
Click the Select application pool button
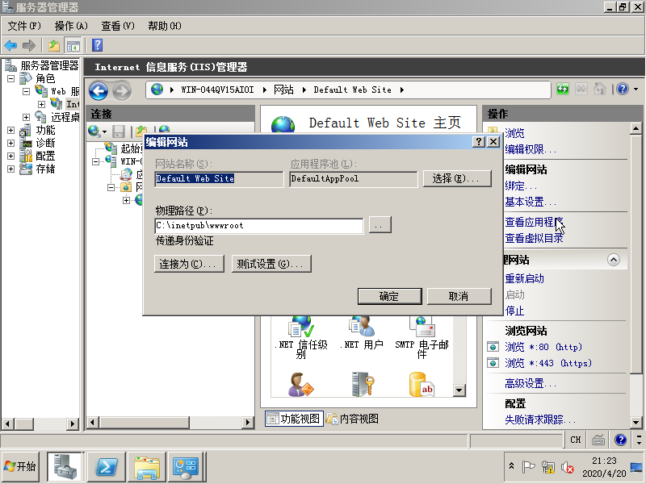coord(457,178)
